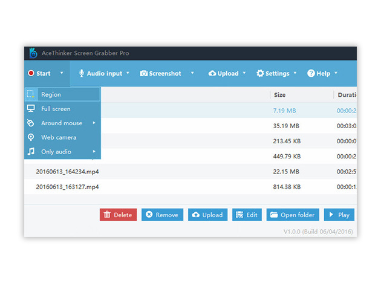Click the 35.19 MB size cell

[x=286, y=126]
